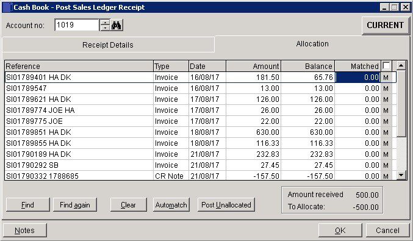This screenshot has width=413, height=241.
Task: Open account search with binoculars icon
Action: [x=116, y=25]
